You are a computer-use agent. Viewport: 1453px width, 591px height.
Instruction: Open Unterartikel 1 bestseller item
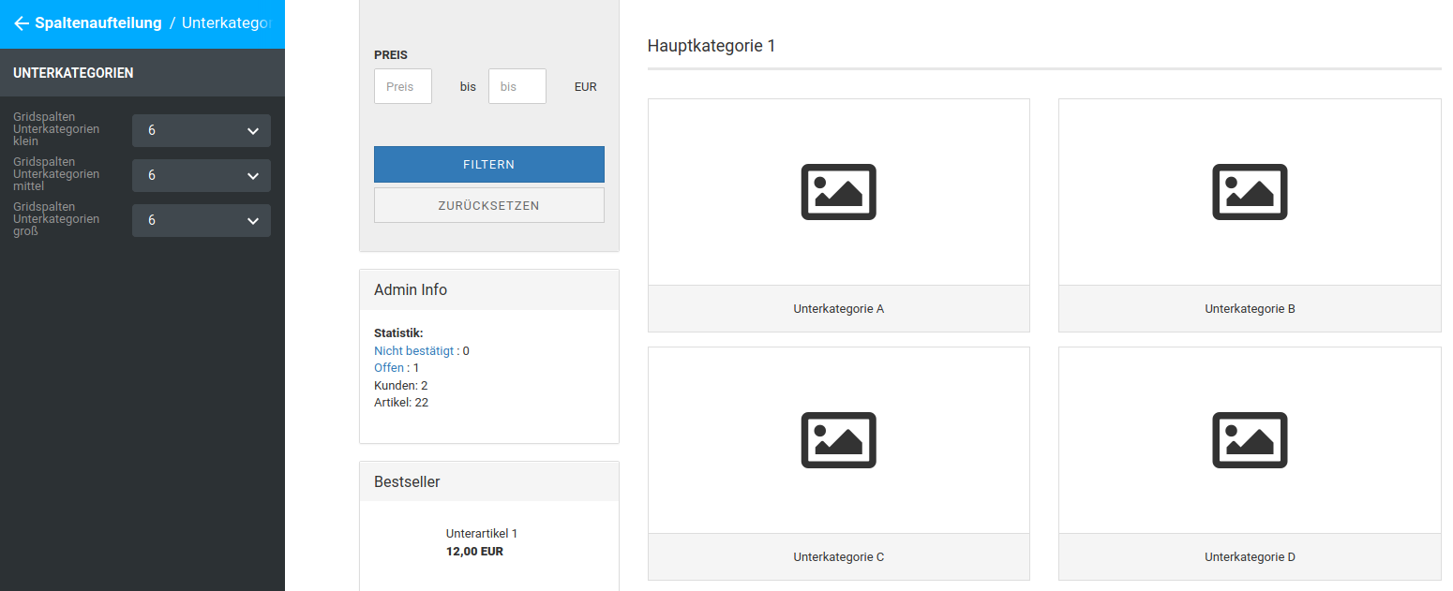(482, 534)
